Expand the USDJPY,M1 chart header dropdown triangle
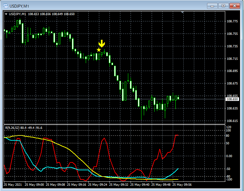 pos(6,14)
